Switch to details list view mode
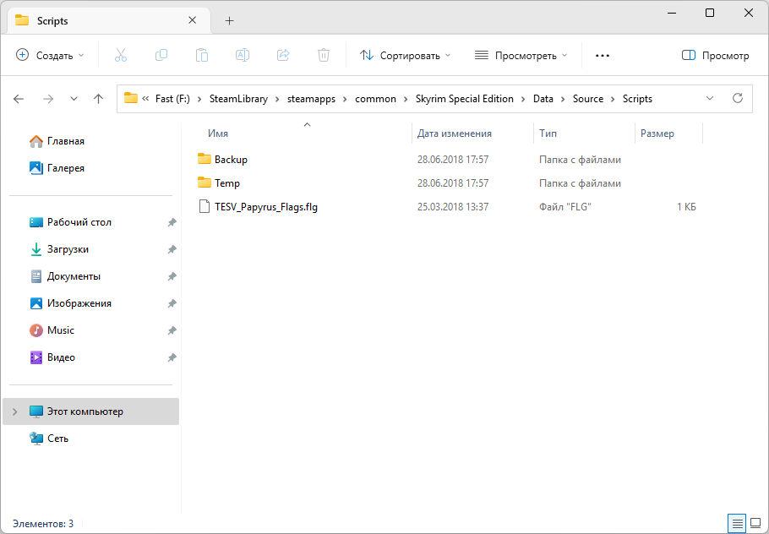The width and height of the screenshot is (769, 534). click(x=737, y=523)
